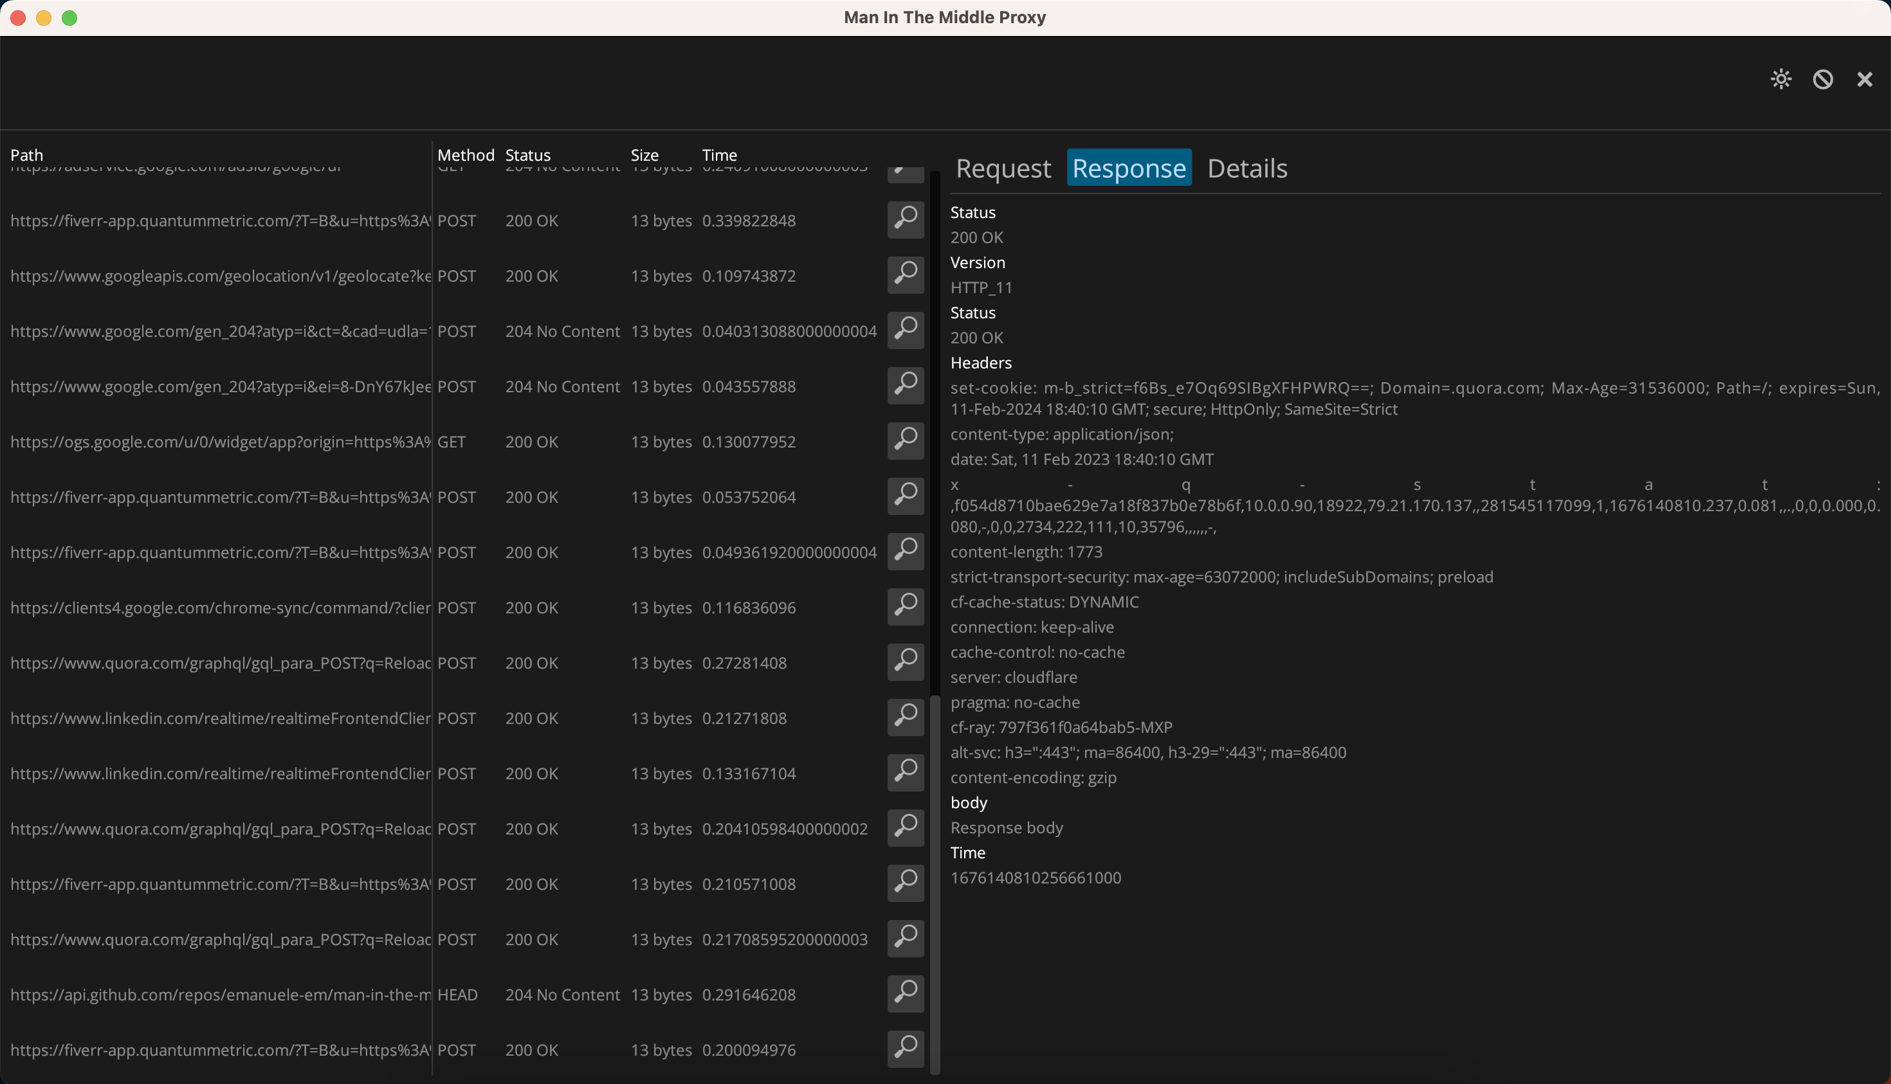Inspect the fiverr request taking 0.210571008

click(x=906, y=883)
